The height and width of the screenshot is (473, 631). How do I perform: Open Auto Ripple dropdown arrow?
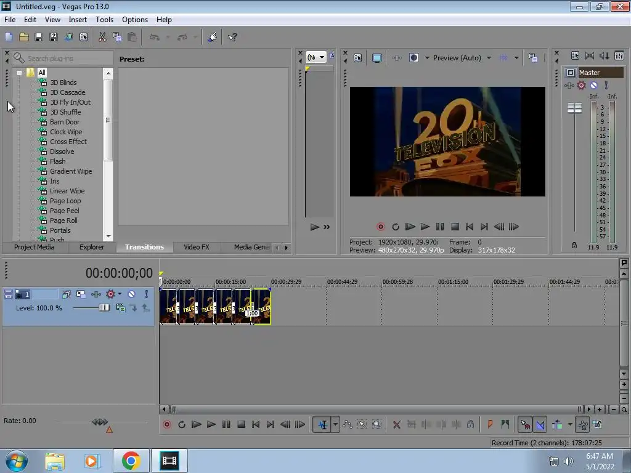pos(570,424)
